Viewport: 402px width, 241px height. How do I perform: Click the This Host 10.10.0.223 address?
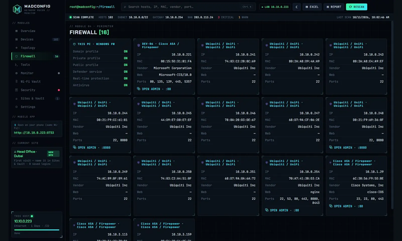tap(23, 221)
